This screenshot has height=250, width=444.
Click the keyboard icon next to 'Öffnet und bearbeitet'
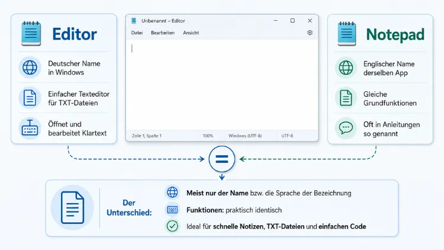click(x=30, y=128)
